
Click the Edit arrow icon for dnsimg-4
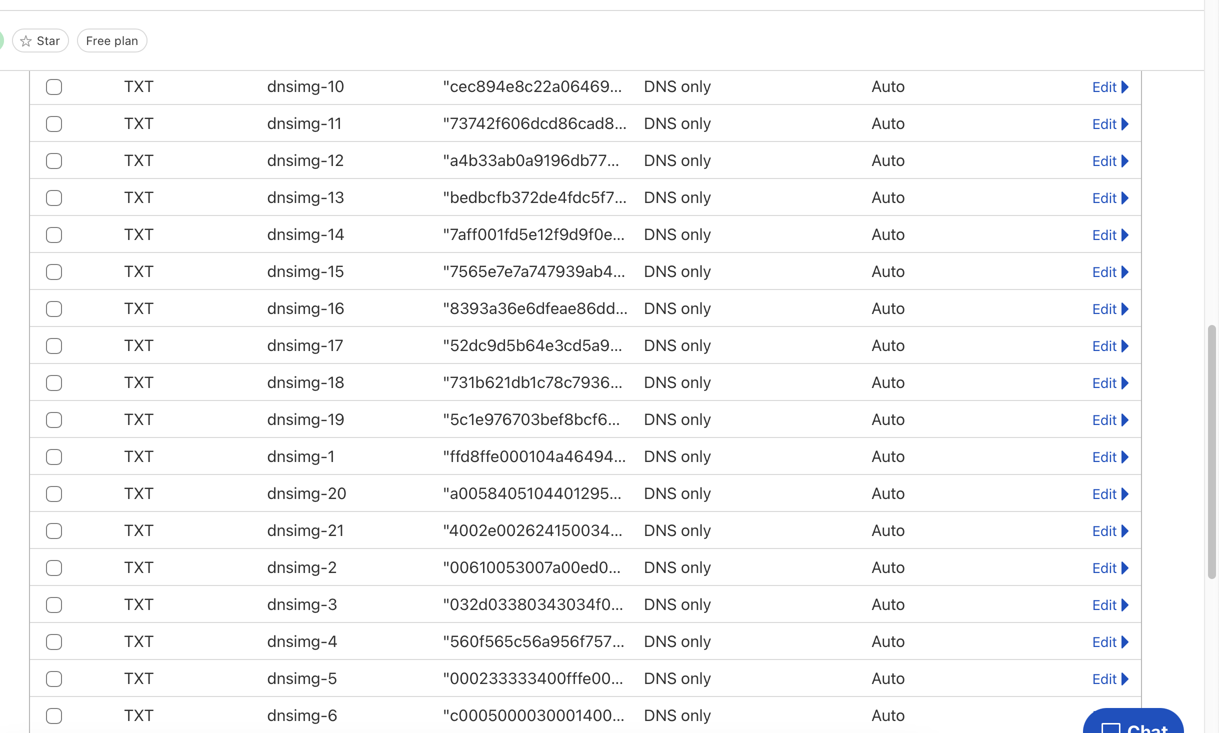tap(1125, 642)
